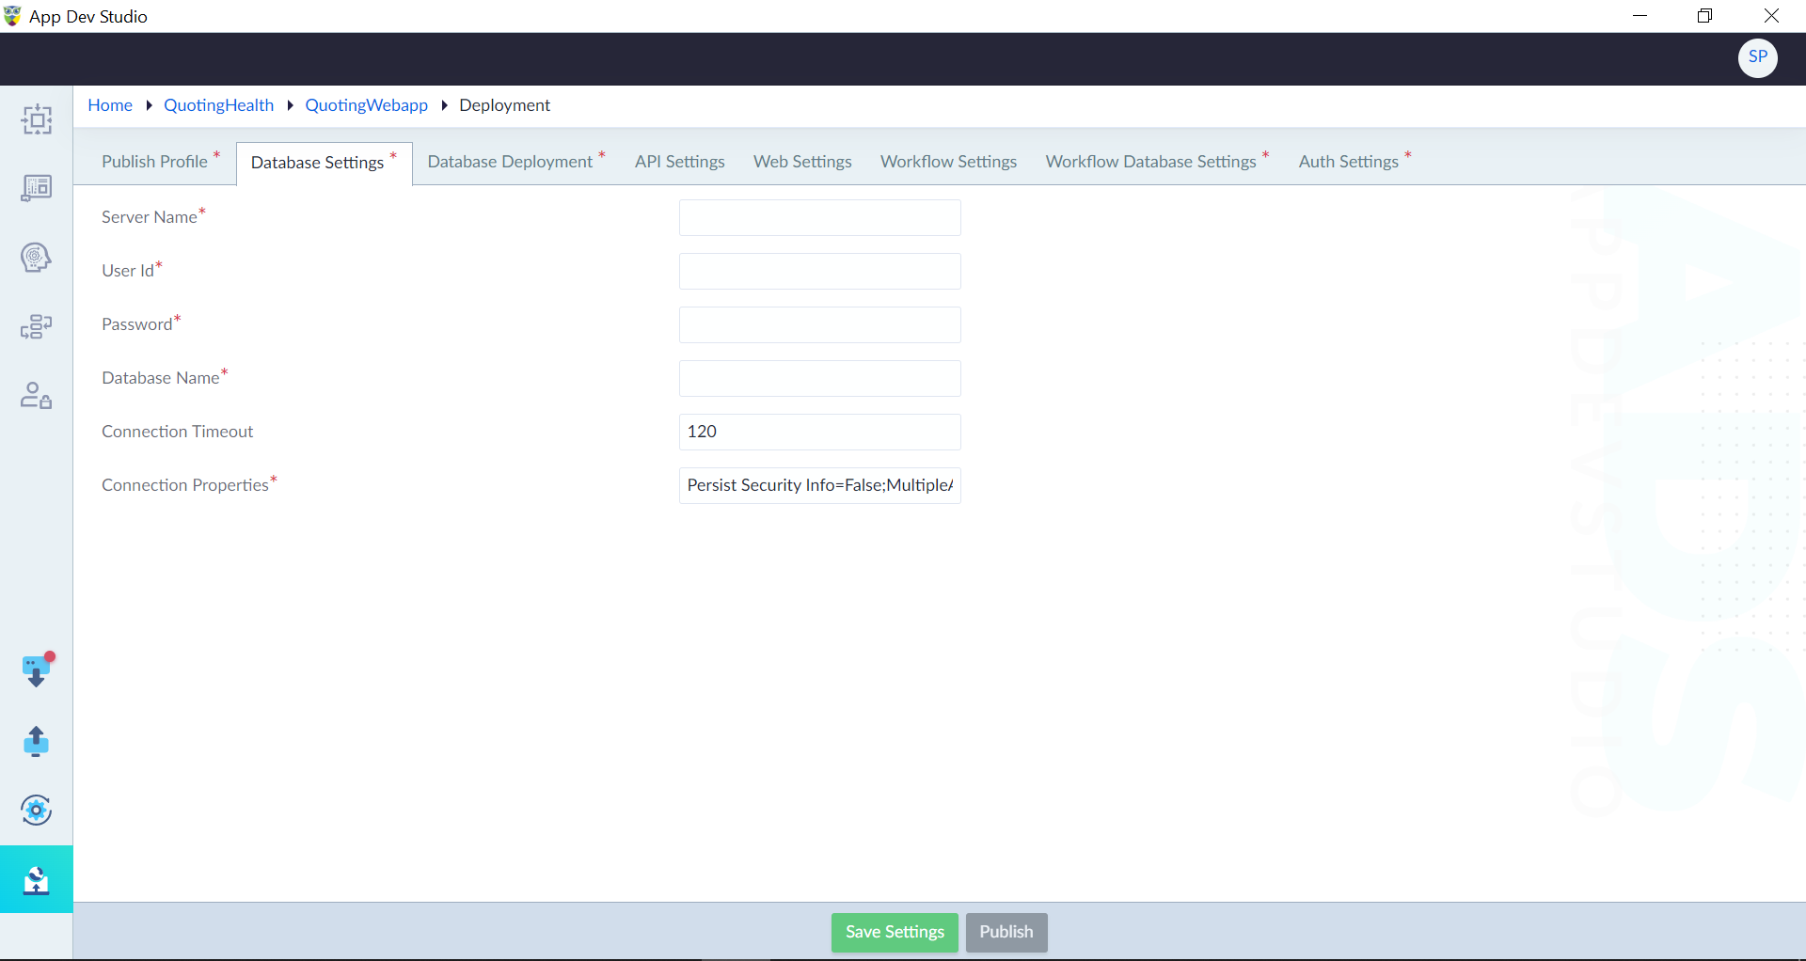Go to the Workflow Settings tab
The height and width of the screenshot is (961, 1806).
tap(948, 161)
